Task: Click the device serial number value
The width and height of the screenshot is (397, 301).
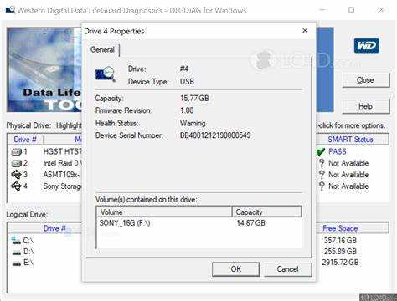Action: pos(215,135)
